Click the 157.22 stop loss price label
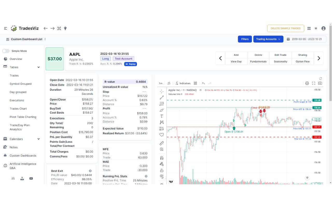 (317, 137)
